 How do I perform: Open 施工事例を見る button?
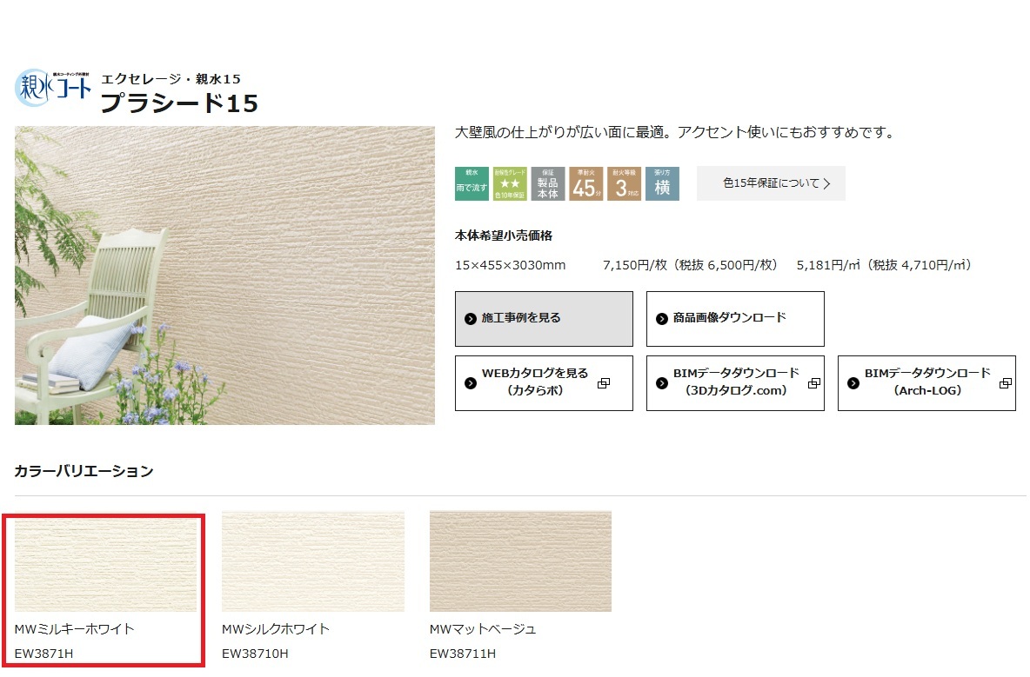click(544, 319)
